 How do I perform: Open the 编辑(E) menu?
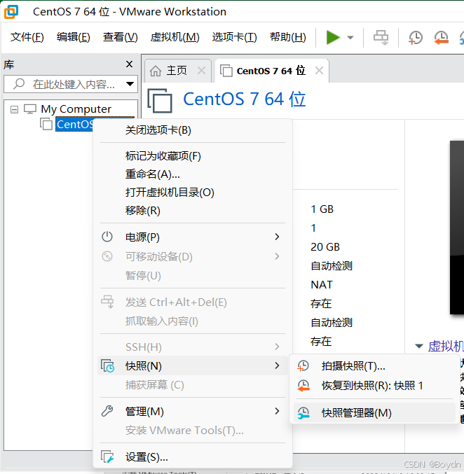click(x=74, y=37)
